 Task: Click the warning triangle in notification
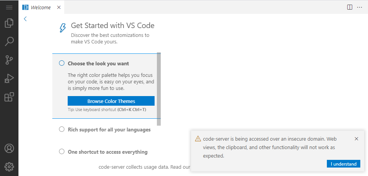pyautogui.click(x=198, y=138)
